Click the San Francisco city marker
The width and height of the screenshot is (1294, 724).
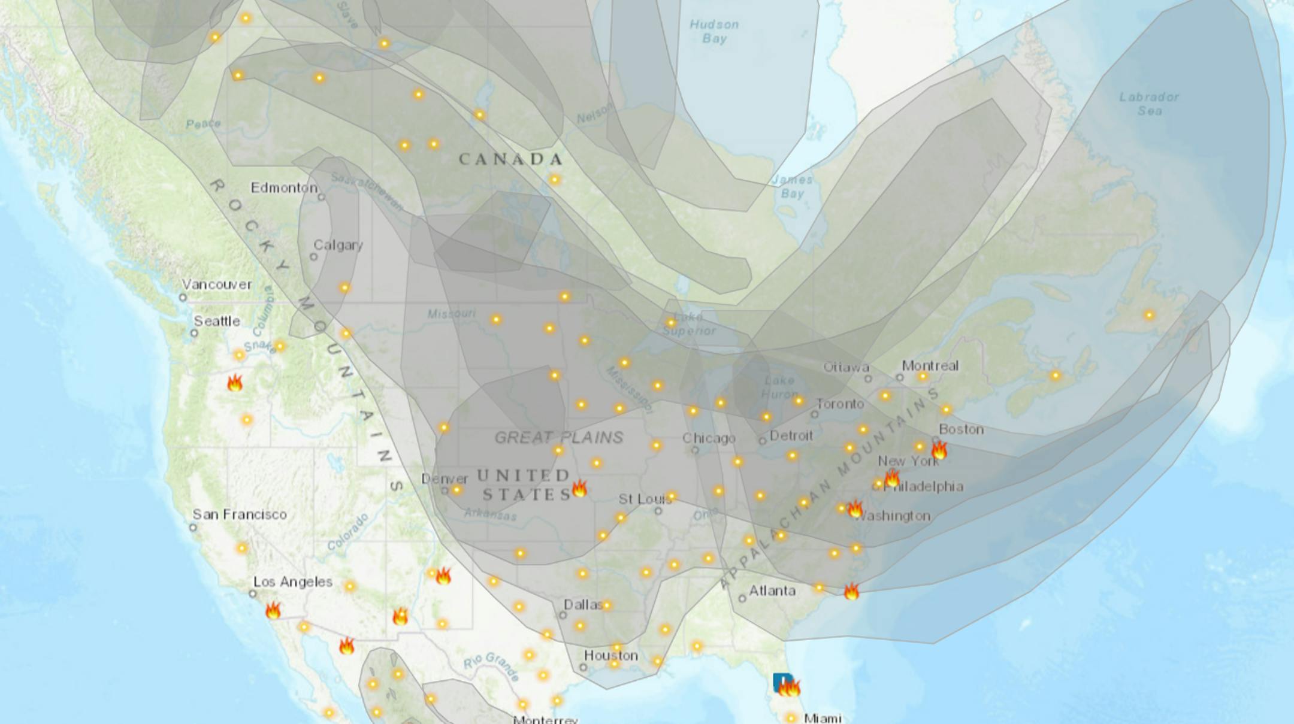193,528
